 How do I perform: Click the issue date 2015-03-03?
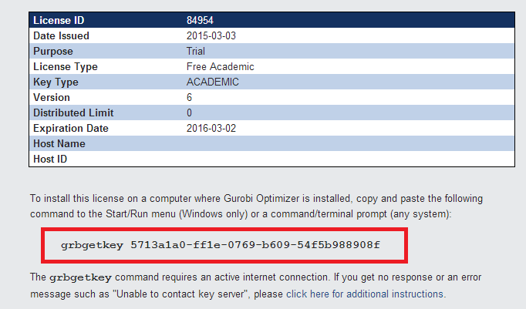(x=210, y=35)
